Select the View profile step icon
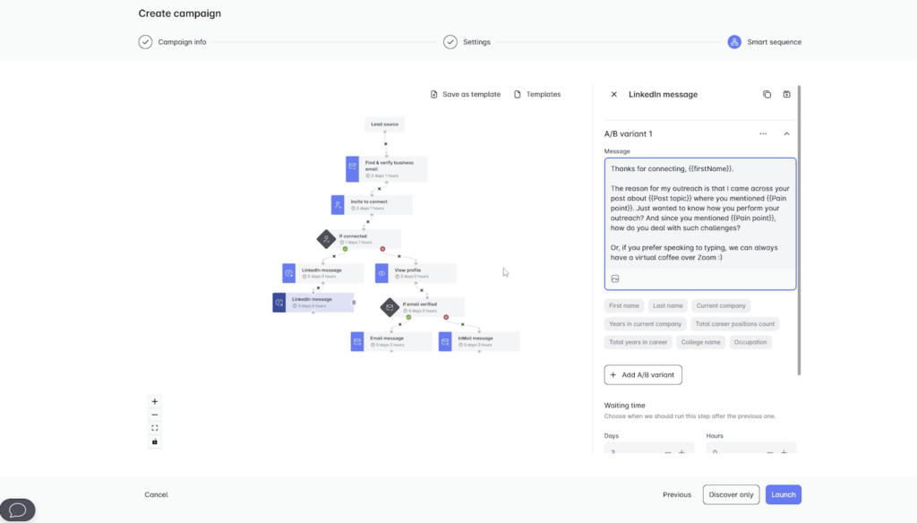 (381, 272)
